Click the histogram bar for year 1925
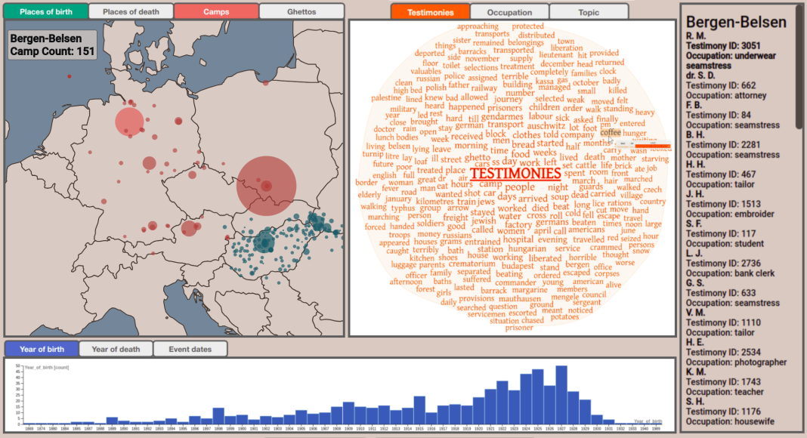Image resolution: width=807 pixels, height=438 pixels. pyautogui.click(x=537, y=396)
